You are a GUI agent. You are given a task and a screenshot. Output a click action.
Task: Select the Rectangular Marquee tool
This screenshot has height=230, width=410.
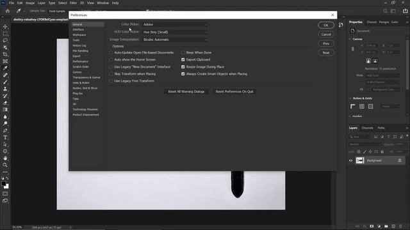pos(5,34)
